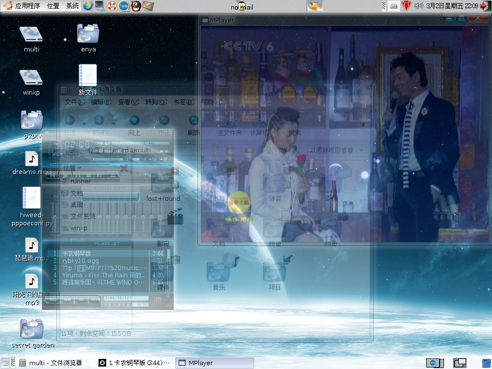Click the fish applet in top panel
The image size is (492, 369).
tap(315, 6)
